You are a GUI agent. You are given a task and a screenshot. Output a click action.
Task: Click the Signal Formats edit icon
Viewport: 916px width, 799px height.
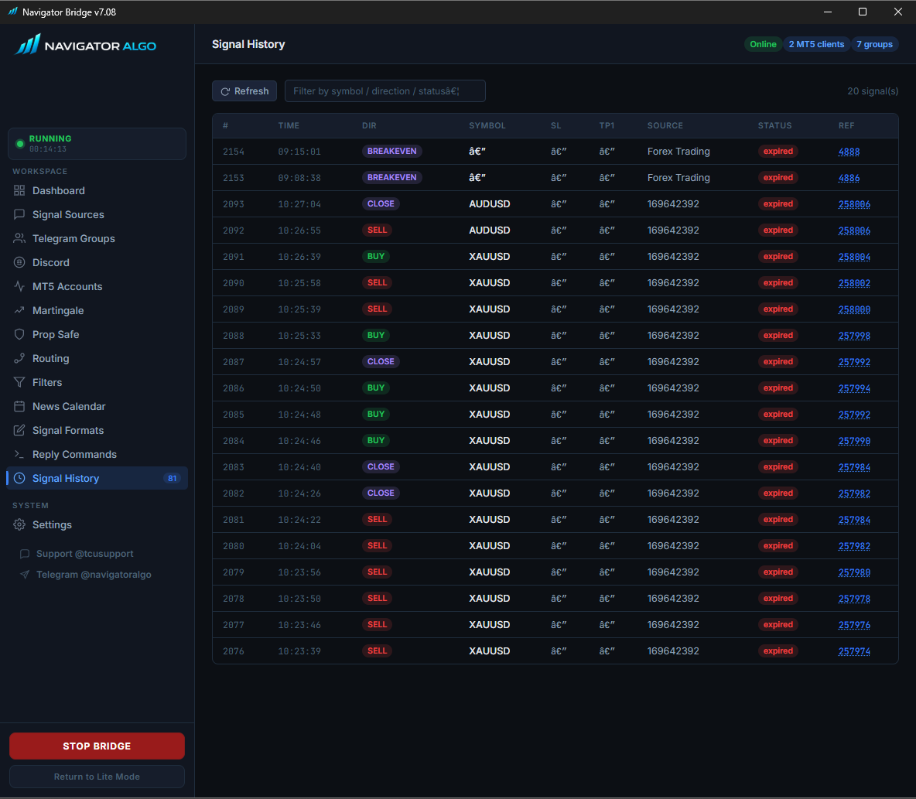pyautogui.click(x=19, y=430)
